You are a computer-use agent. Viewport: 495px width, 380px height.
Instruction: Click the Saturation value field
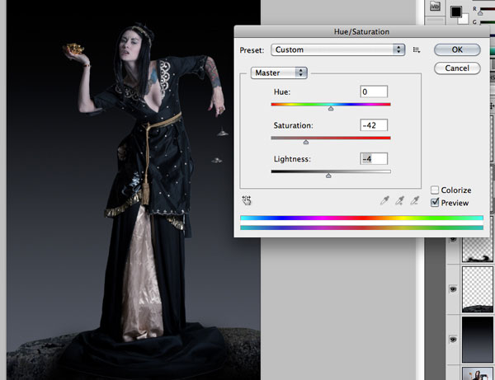(374, 125)
